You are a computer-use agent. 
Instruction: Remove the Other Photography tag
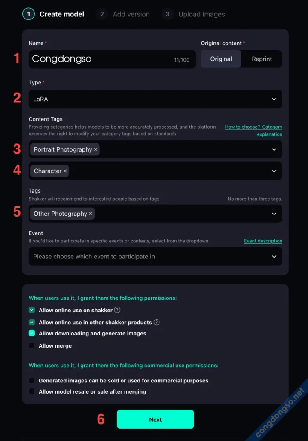coord(91,214)
